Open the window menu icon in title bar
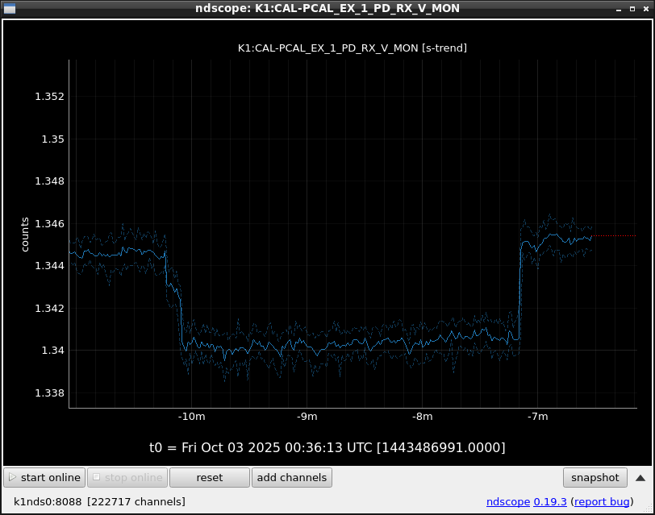This screenshot has height=515, width=655. (10, 9)
